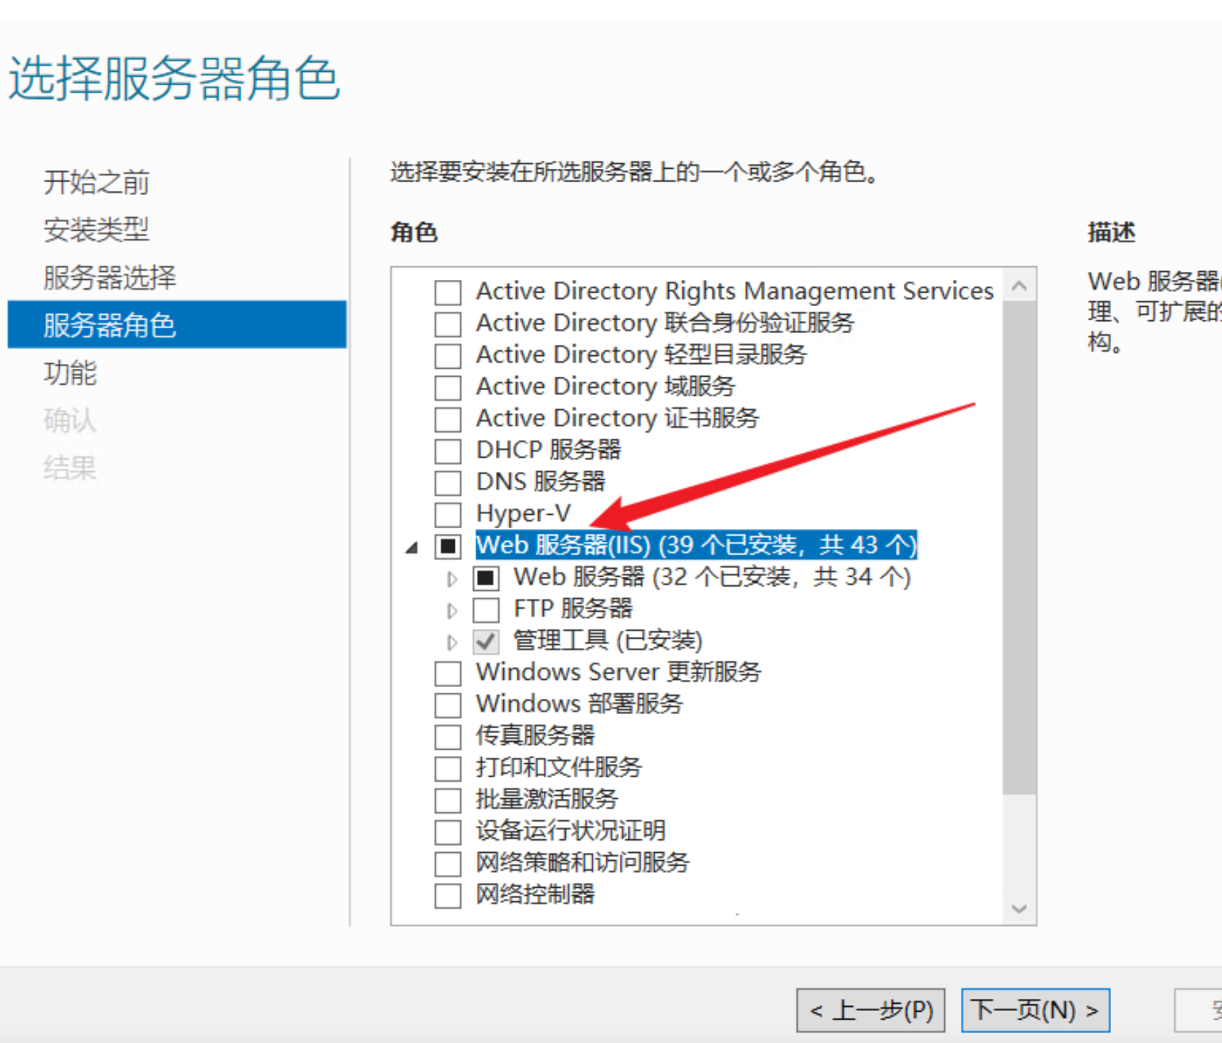
Task: Click the 下一页(N) button
Action: click(x=1036, y=1010)
